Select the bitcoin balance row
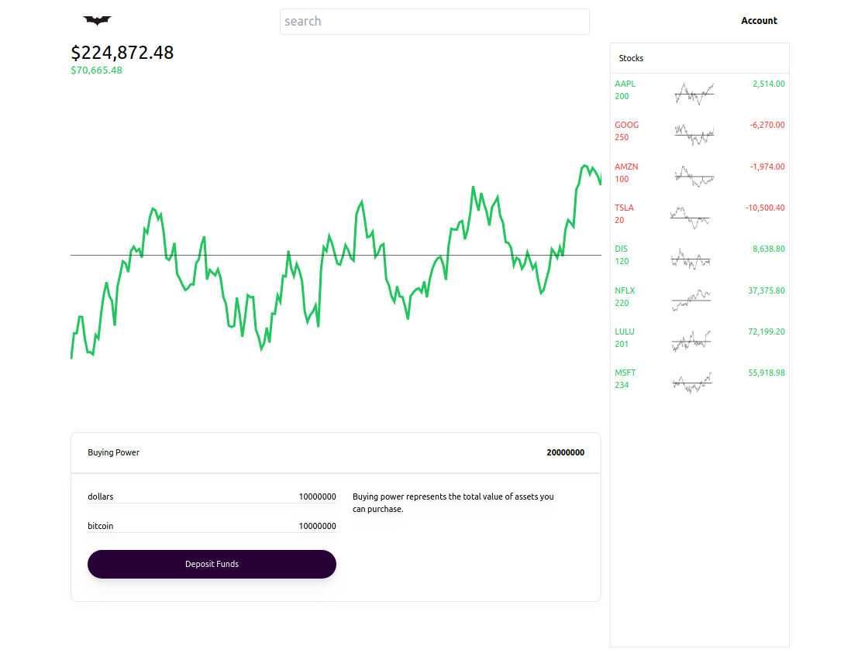Viewport: 858px width, 670px height. coord(212,526)
